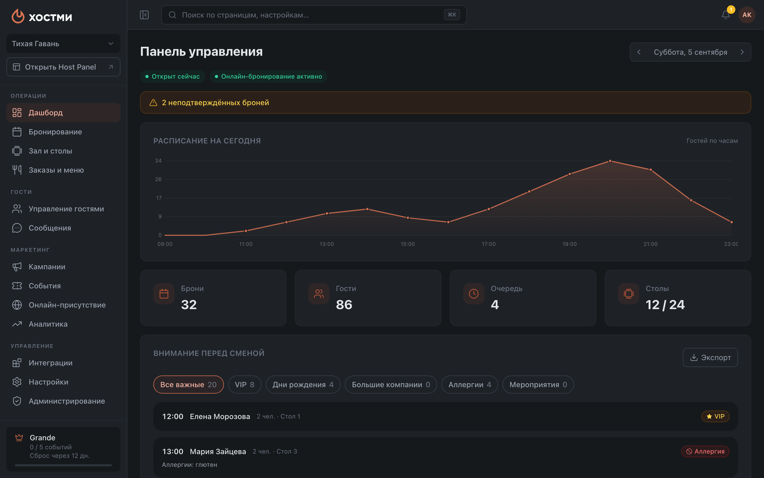Click the Grande plan crown icon
The height and width of the screenshot is (478, 764).
point(19,438)
